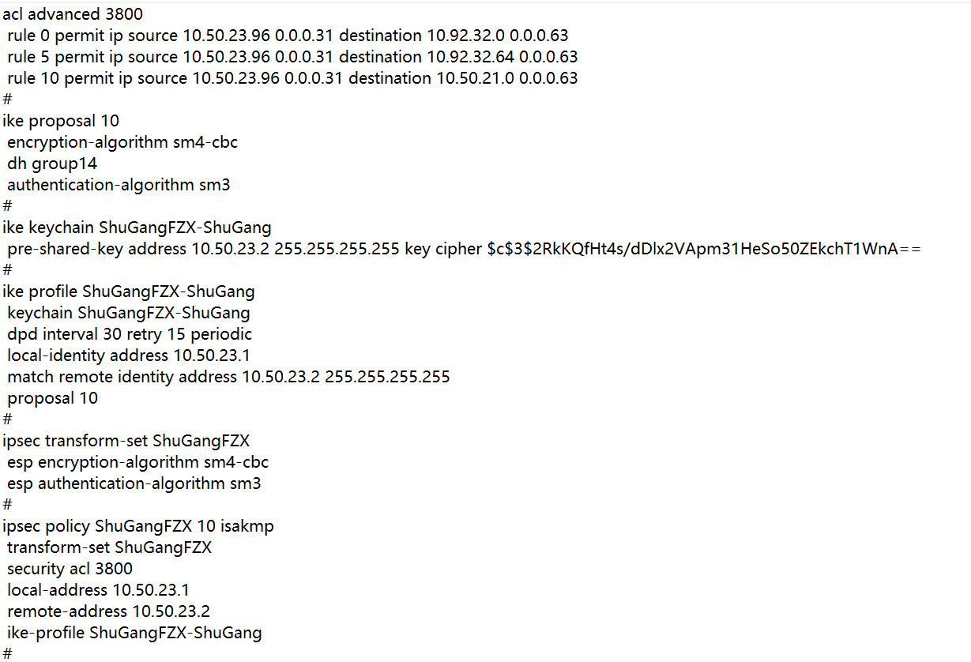Click the "ike proposal 10" line
Screen dimensions: 971x662
(x=61, y=121)
